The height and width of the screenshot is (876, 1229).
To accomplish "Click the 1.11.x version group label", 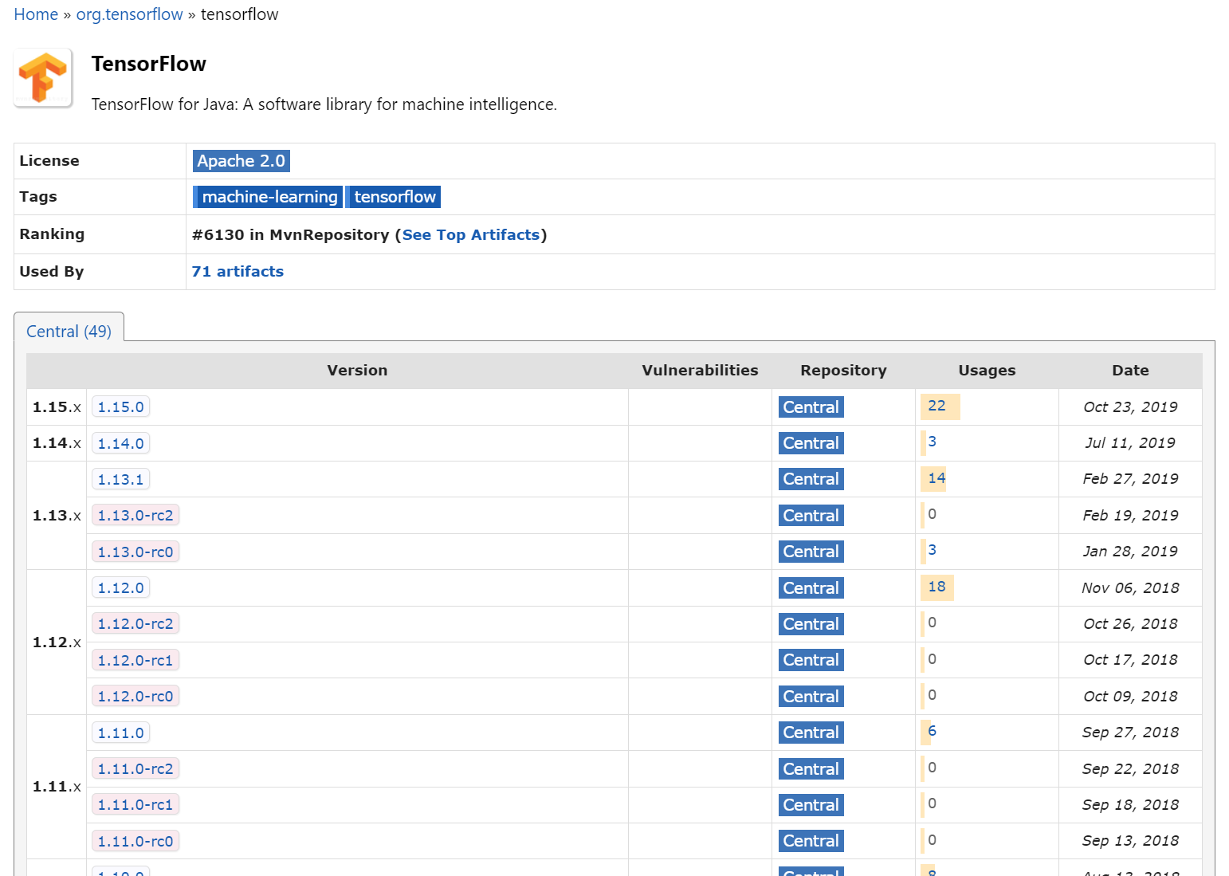I will (57, 787).
